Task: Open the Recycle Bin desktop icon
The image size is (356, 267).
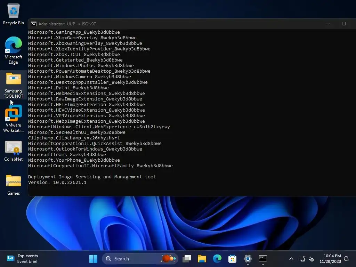Action: pyautogui.click(x=14, y=14)
